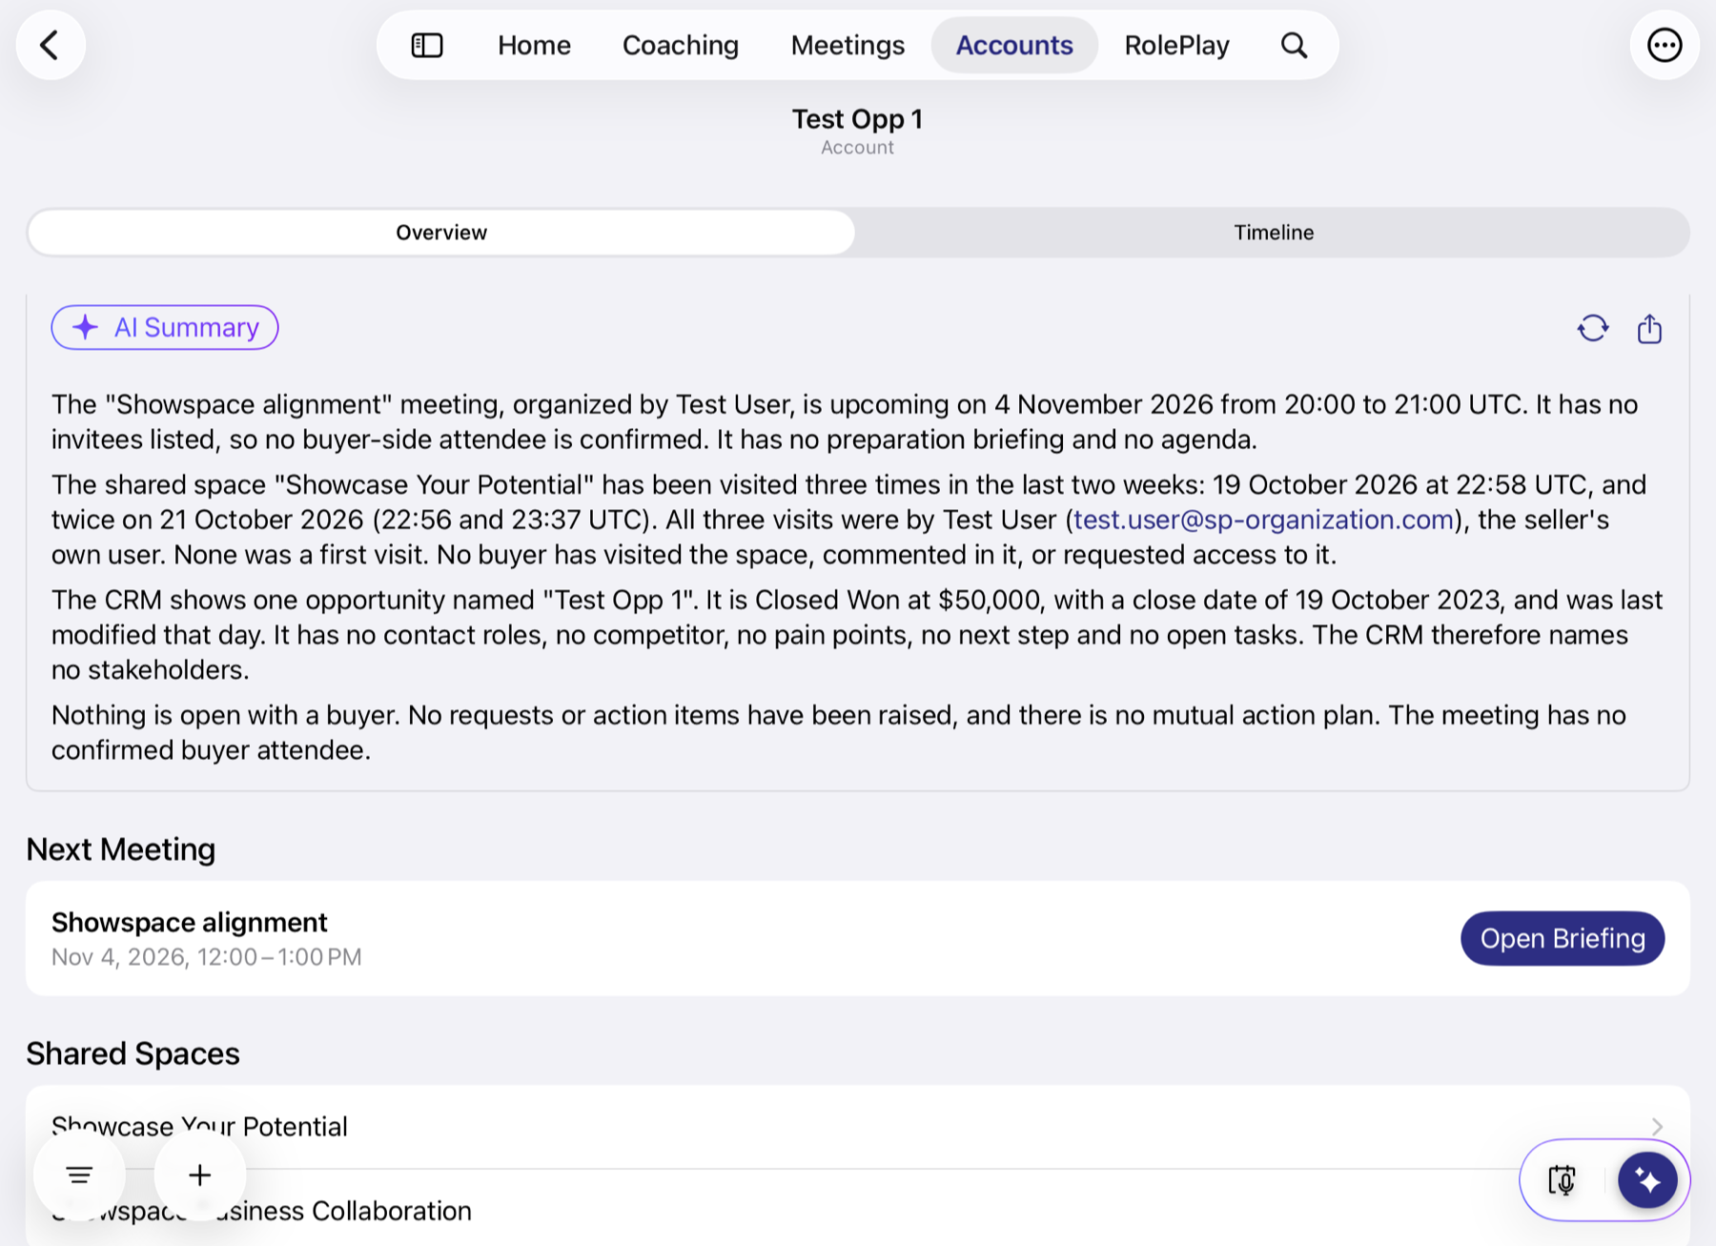Share the AI Summary

click(x=1649, y=329)
